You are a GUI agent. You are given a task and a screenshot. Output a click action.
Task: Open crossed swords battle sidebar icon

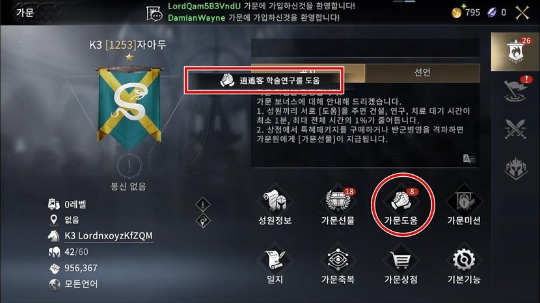point(515,129)
